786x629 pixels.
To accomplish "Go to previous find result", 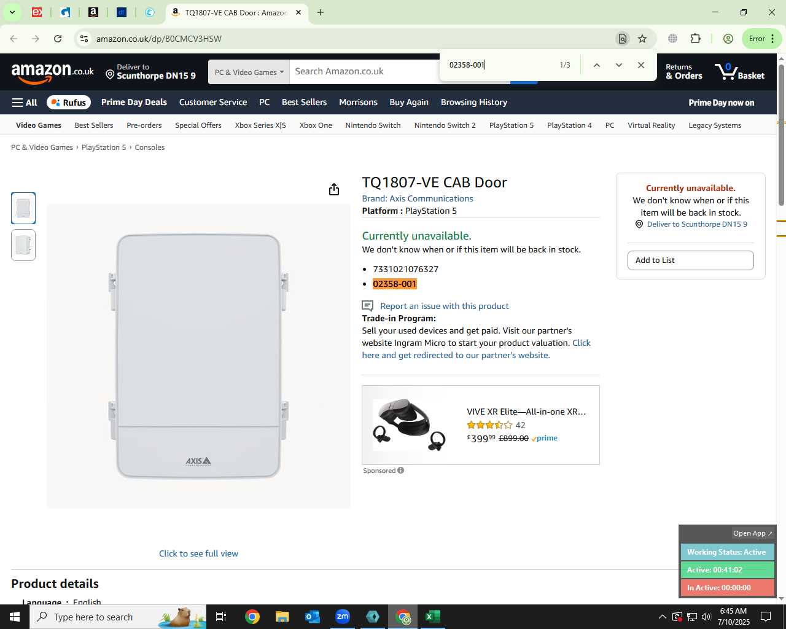I will point(596,65).
